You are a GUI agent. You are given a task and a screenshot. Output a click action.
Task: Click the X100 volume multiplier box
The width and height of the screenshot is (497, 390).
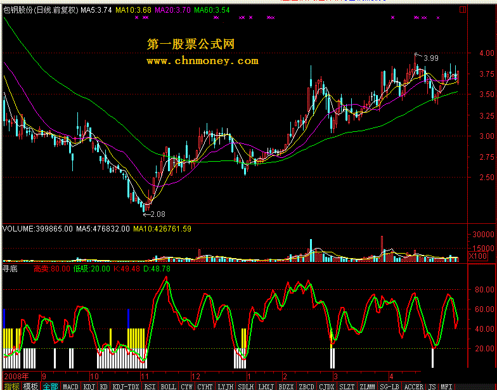(x=478, y=256)
